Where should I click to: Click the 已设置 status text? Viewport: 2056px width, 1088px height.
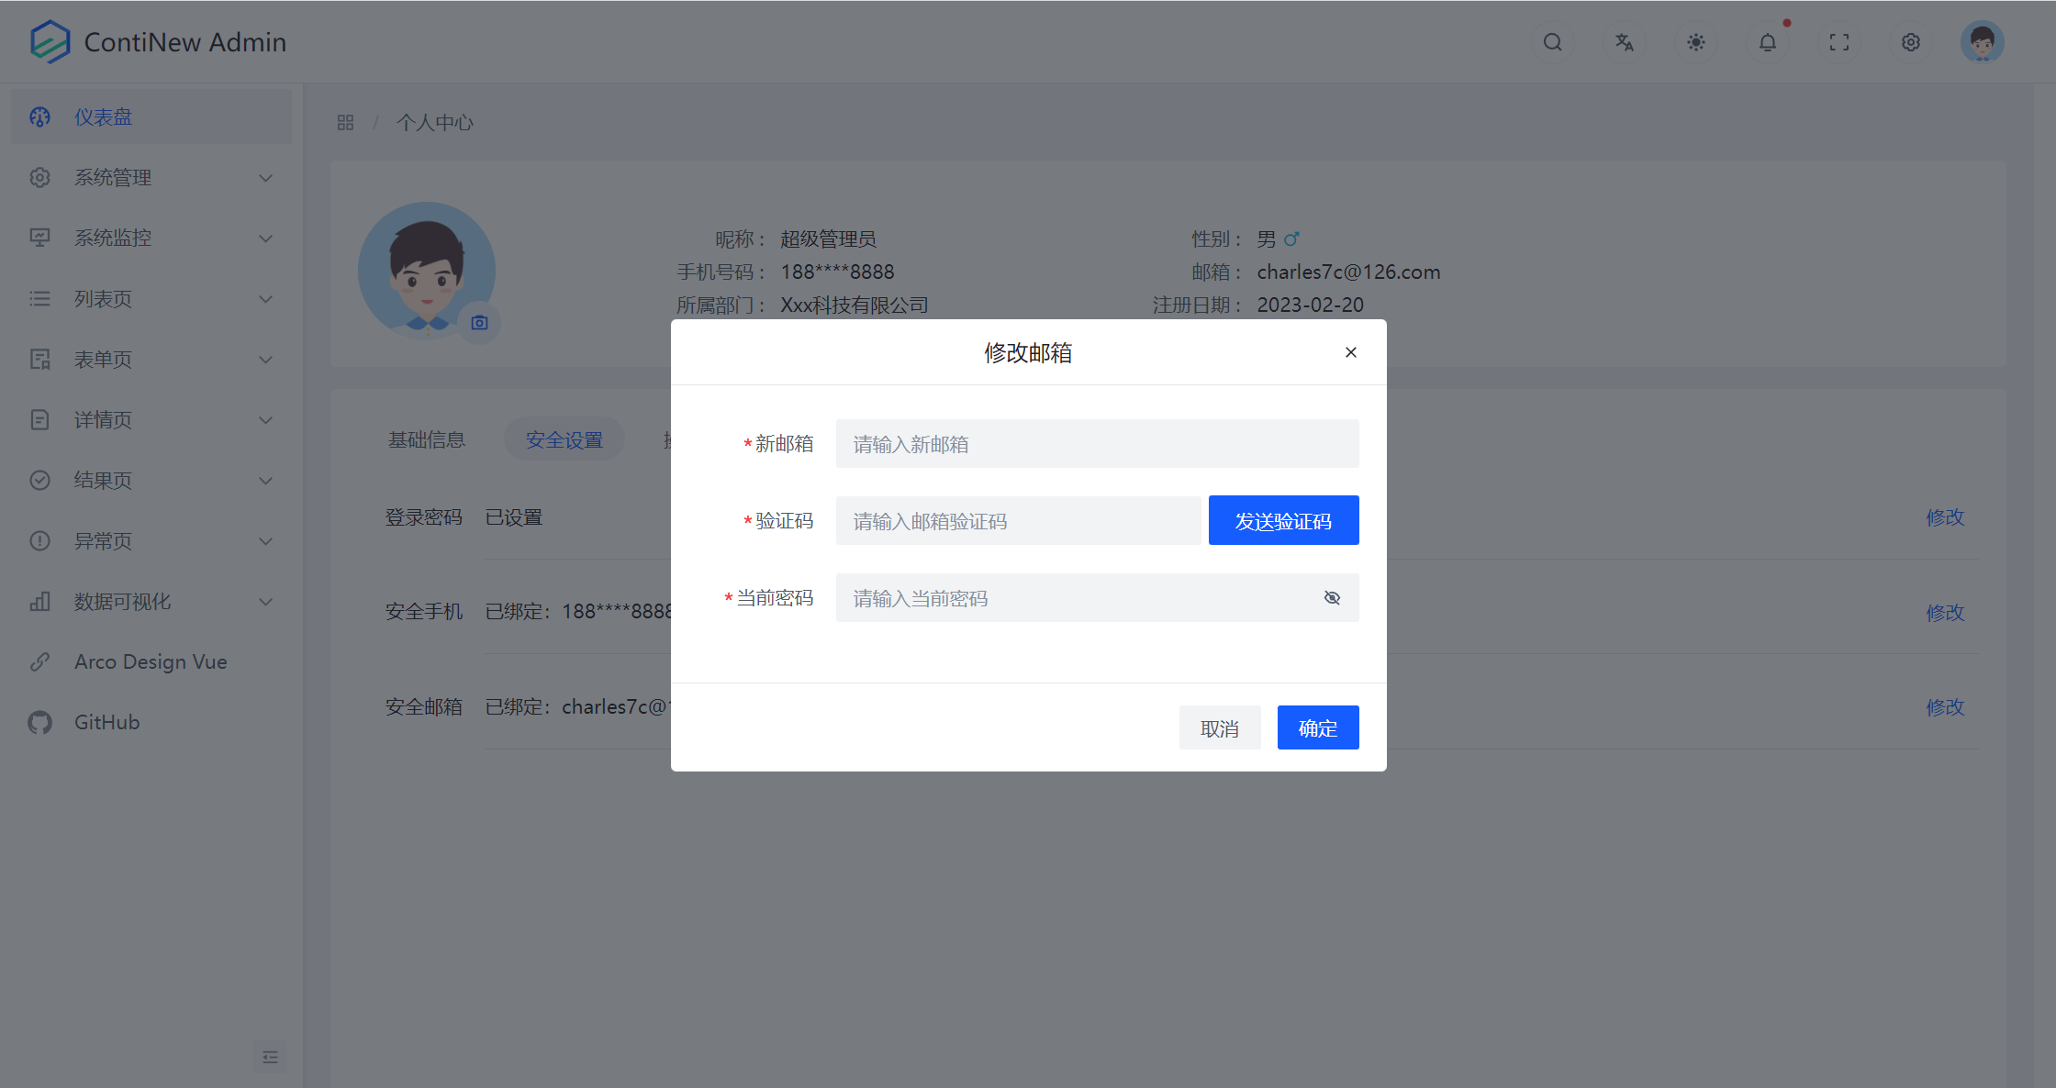coord(514,516)
